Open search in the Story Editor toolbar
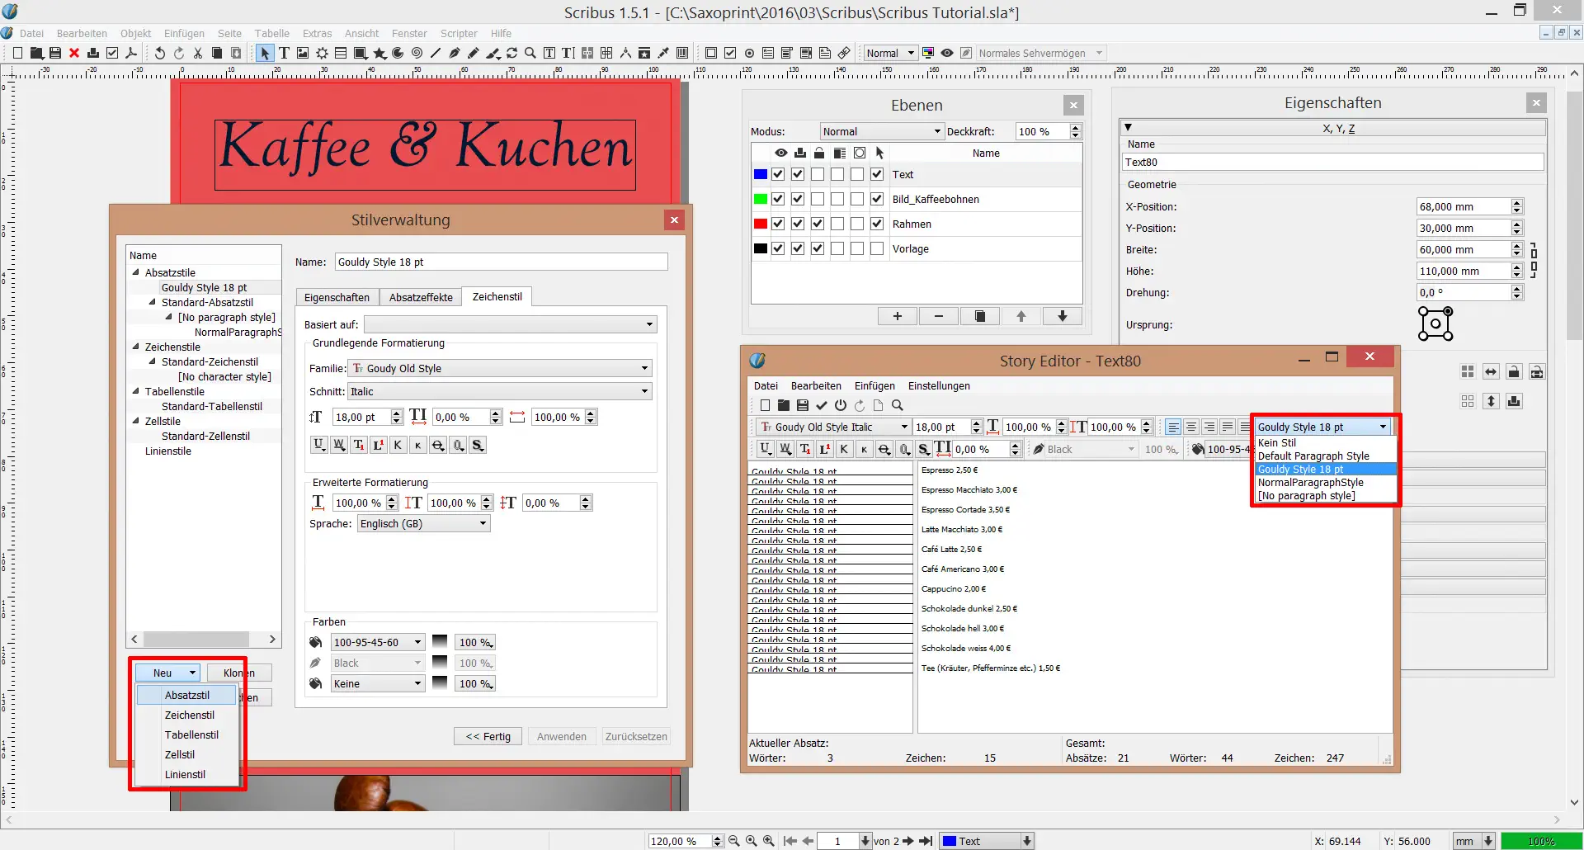 (898, 405)
